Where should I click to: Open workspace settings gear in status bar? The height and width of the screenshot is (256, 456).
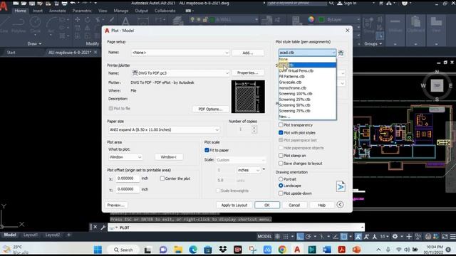(395, 237)
